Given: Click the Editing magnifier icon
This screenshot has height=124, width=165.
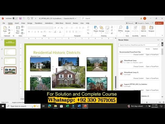Looking at the screenshot, I should (x=120, y=28).
